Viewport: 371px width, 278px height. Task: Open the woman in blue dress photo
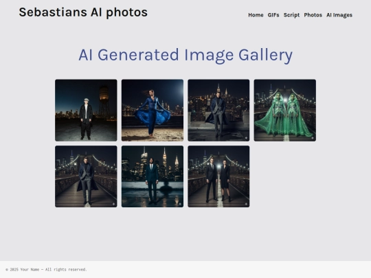pyautogui.click(x=153, y=110)
